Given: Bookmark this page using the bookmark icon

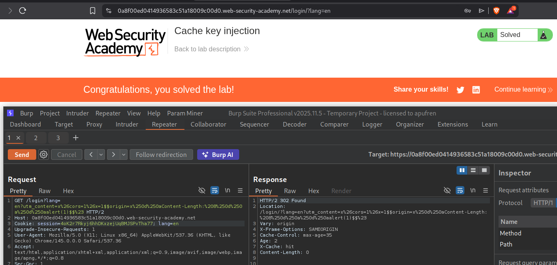Looking at the screenshot, I should tap(93, 11).
